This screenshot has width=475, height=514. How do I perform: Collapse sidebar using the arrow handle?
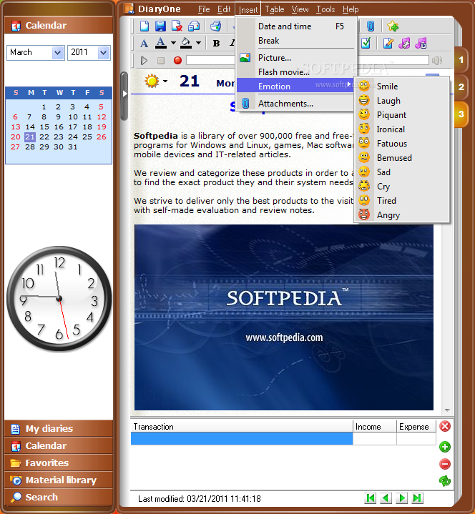coord(124,94)
